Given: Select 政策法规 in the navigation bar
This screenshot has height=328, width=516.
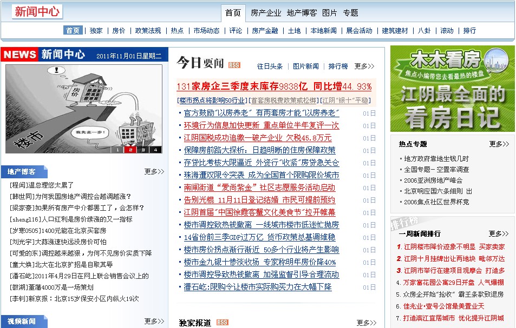Looking at the screenshot, I should pos(148,31).
